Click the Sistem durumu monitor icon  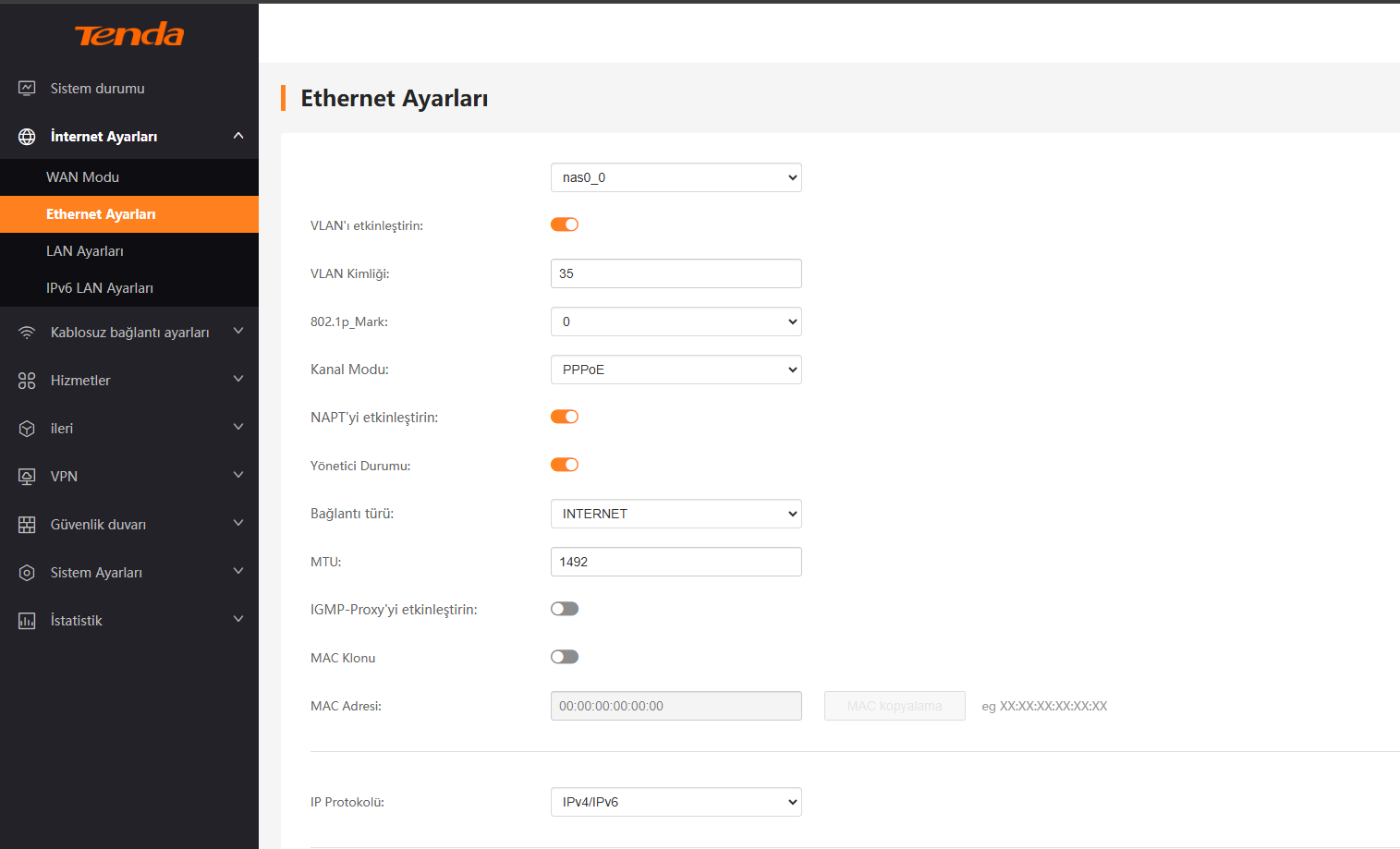click(27, 89)
